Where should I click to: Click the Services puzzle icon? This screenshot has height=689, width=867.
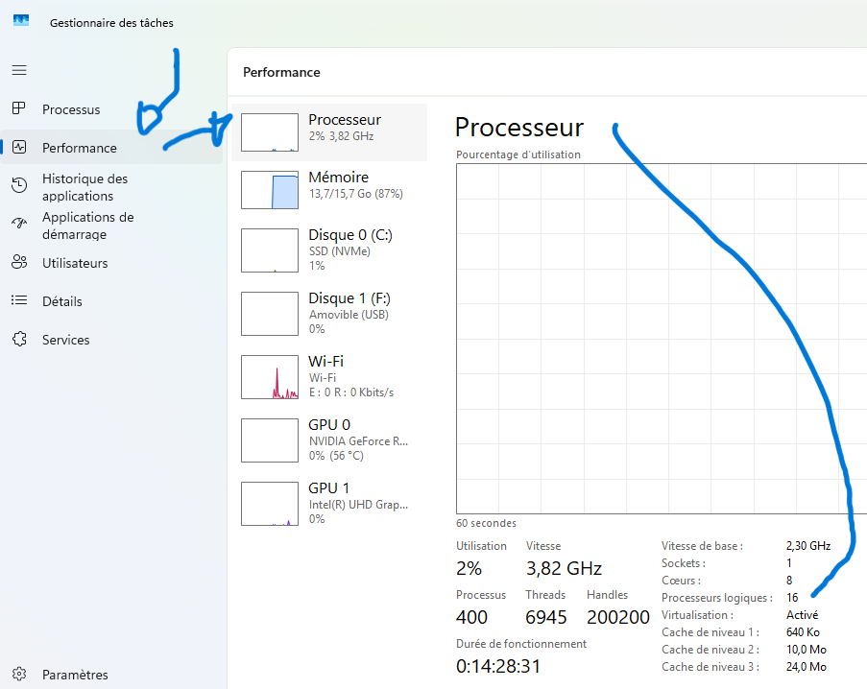click(x=19, y=340)
